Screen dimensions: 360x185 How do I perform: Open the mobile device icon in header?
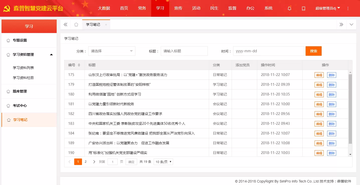click(304, 8)
